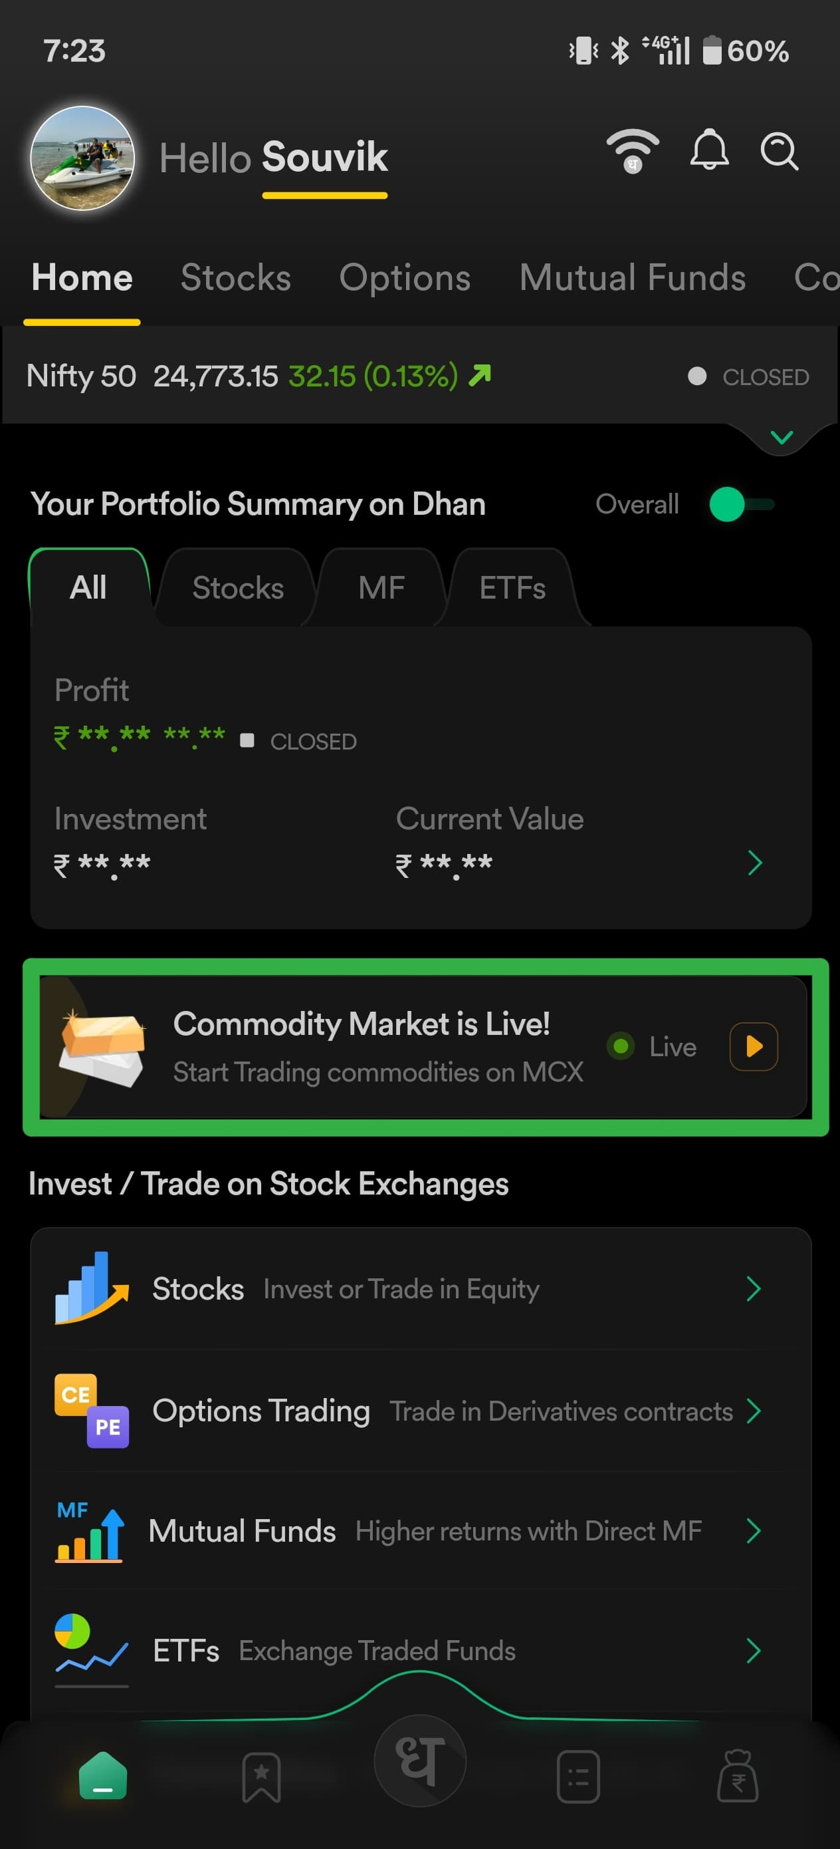
Task: Tap the center Dhan logo button
Action: click(421, 1760)
